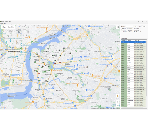
Task: Select the Adventure Aquarium marker
Action: (30, 55)
